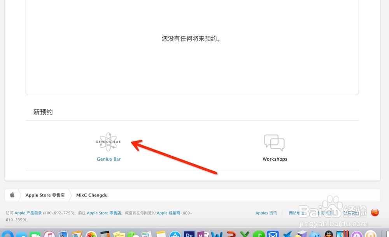Click the Genius Bar atom logo icon
Screen dimensions: 389x237
click(x=108, y=142)
